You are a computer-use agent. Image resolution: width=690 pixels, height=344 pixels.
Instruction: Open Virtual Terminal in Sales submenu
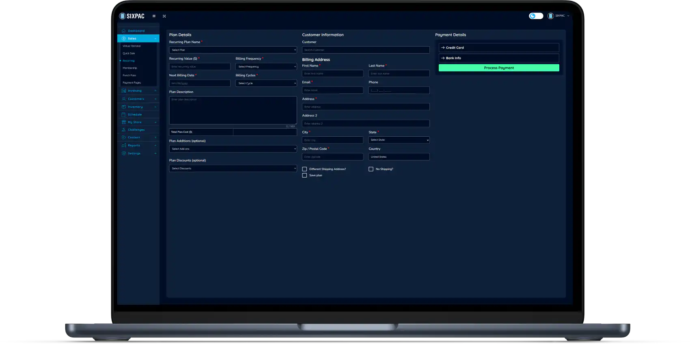click(132, 46)
